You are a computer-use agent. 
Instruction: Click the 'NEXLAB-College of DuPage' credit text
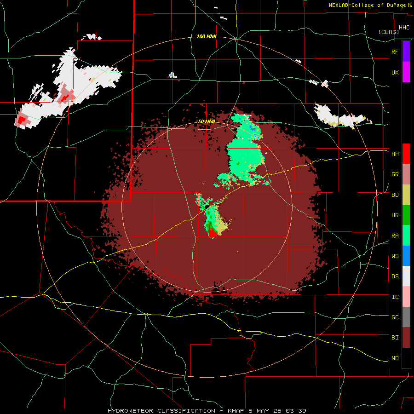(367, 5)
